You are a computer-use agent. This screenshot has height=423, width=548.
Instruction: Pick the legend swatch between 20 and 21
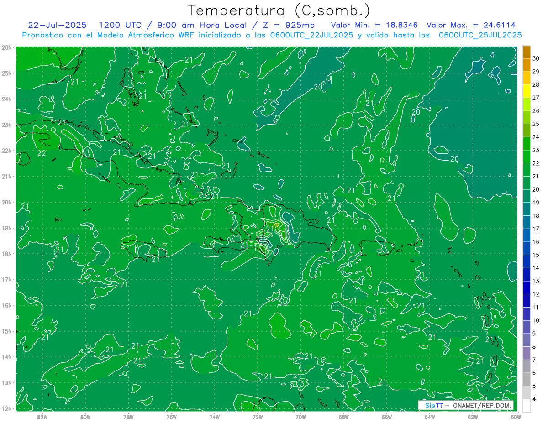coord(527,183)
